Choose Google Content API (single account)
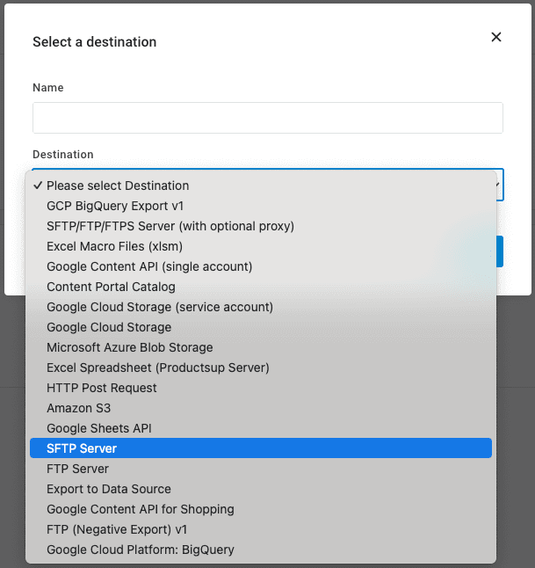Image resolution: width=535 pixels, height=568 pixels. [x=149, y=266]
